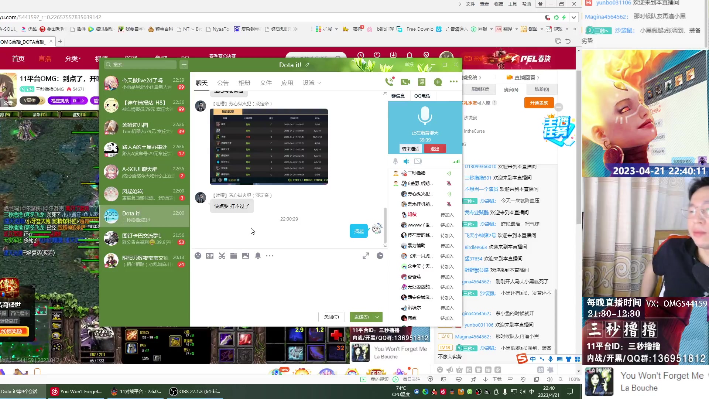709x399 pixels.
Task: Start a video call with the camera icon
Action: point(405,82)
